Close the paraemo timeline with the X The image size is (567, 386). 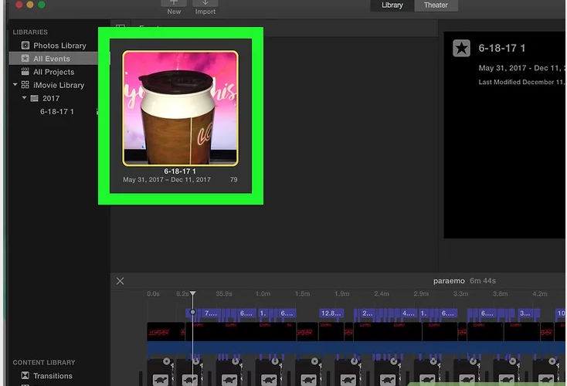coord(120,281)
